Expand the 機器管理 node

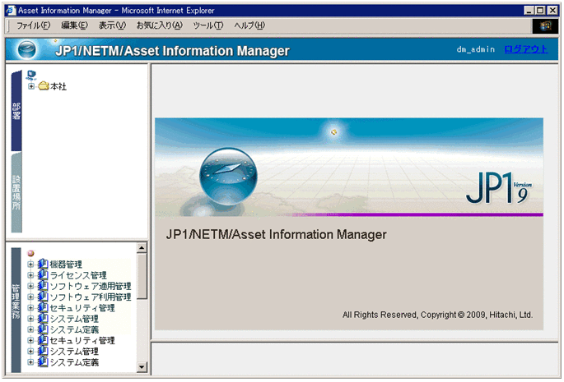click(x=30, y=265)
